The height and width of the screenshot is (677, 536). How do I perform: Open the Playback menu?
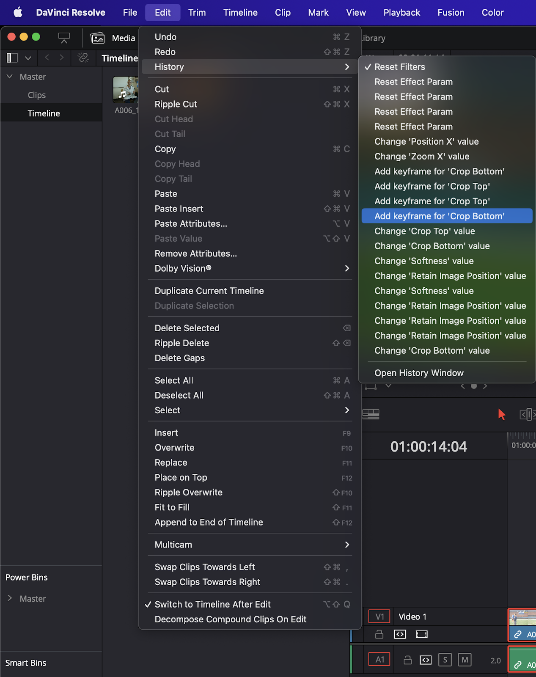pos(401,12)
